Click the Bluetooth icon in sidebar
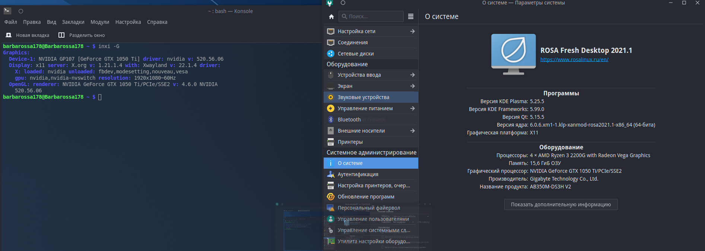 (331, 120)
